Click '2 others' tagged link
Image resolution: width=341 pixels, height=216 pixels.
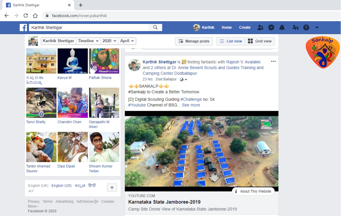[158, 68]
